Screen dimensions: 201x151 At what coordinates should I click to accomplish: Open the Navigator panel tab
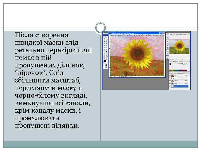click(172, 35)
